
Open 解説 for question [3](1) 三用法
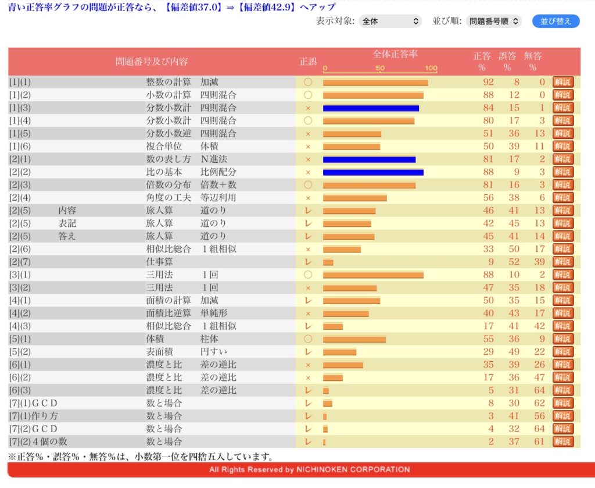562,275
